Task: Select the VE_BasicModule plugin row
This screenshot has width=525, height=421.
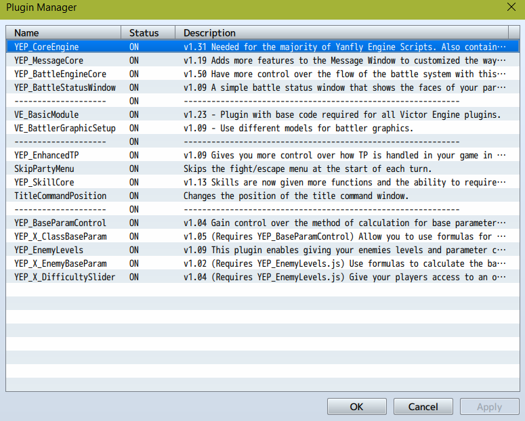Action: coord(263,114)
